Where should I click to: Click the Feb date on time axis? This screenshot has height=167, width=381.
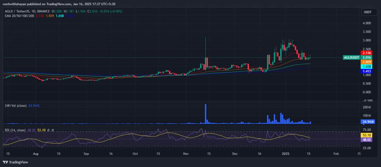coord(336,154)
